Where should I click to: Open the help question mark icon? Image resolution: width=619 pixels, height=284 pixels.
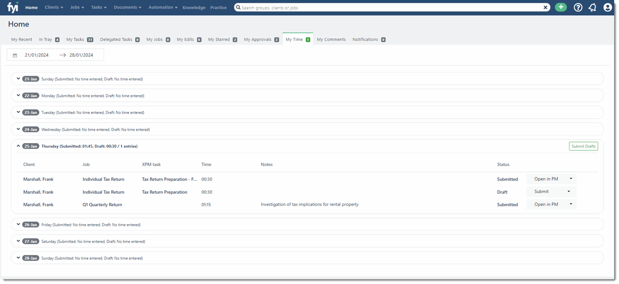coord(578,7)
